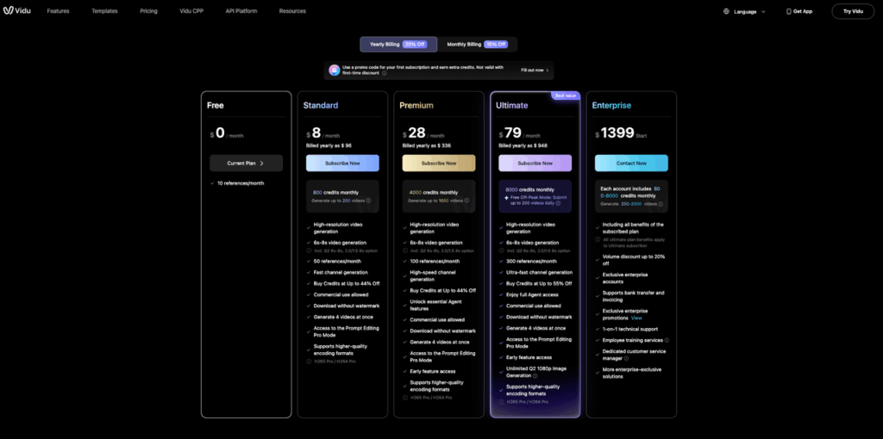Screen dimensions: 883x439
Task: Open the Language dropdown
Action: (x=744, y=11)
